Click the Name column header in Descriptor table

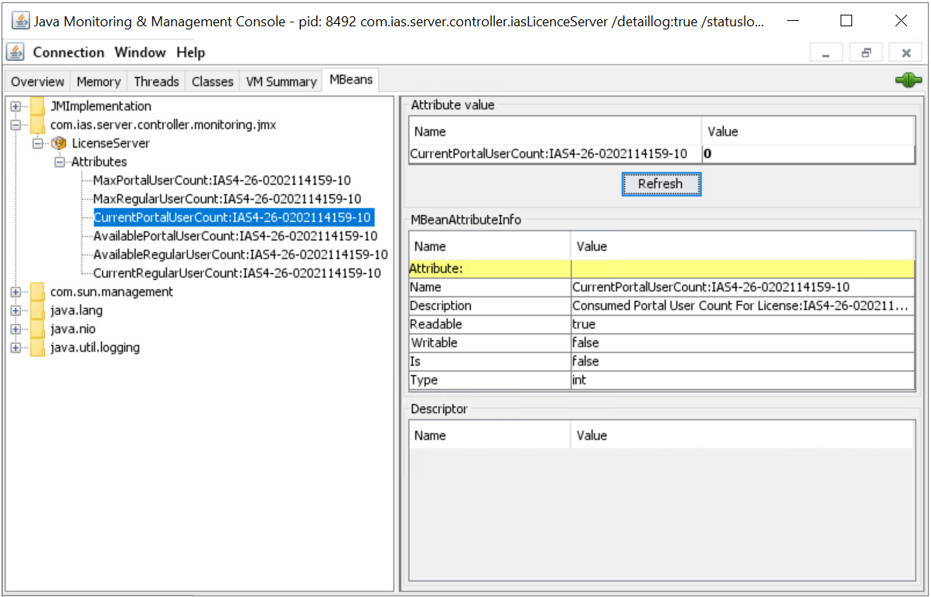[x=489, y=435]
